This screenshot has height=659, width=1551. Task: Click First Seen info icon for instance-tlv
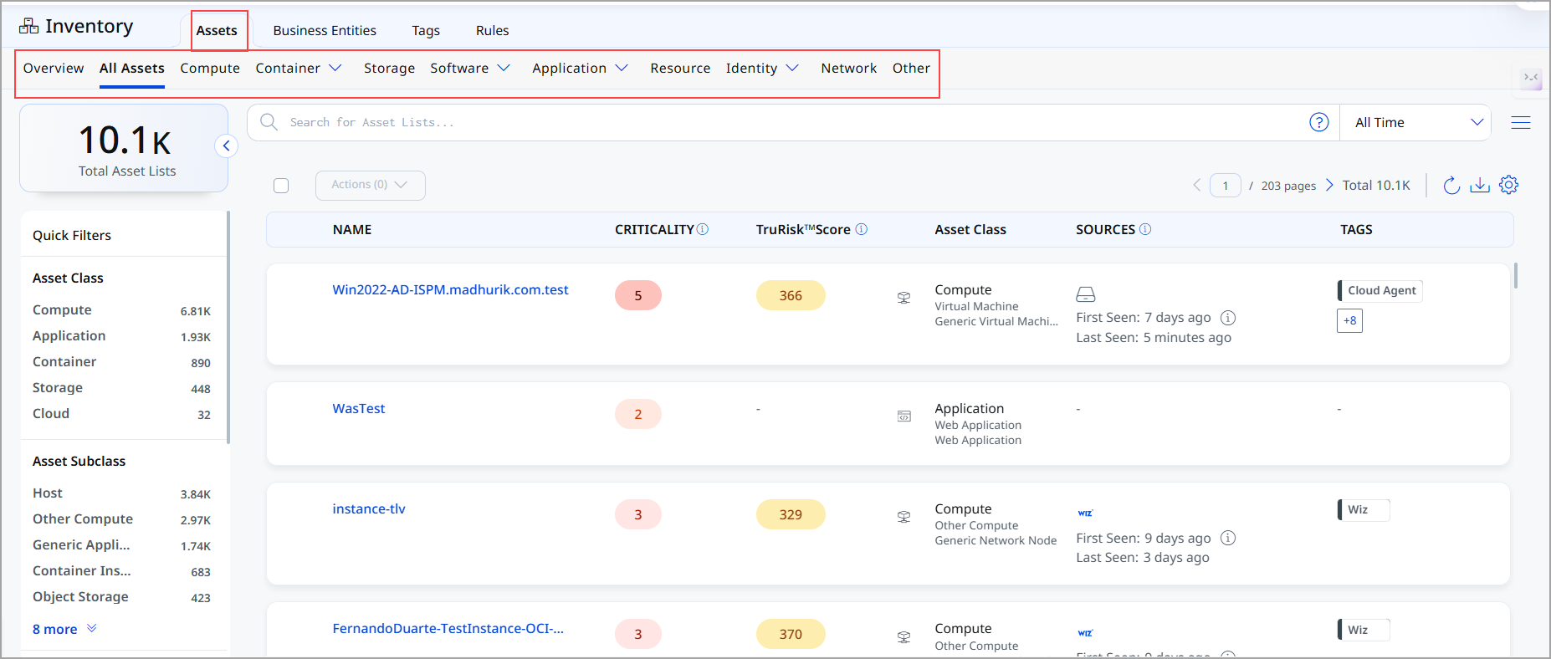point(1228,538)
